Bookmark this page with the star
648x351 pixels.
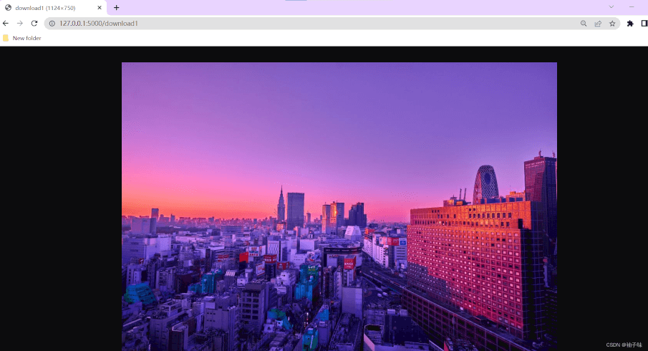pos(612,24)
